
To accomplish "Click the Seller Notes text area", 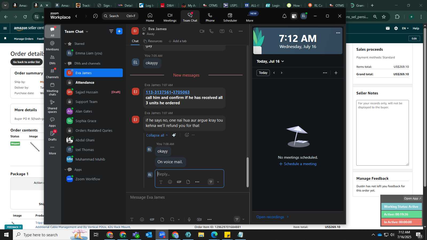I will coord(382,133).
